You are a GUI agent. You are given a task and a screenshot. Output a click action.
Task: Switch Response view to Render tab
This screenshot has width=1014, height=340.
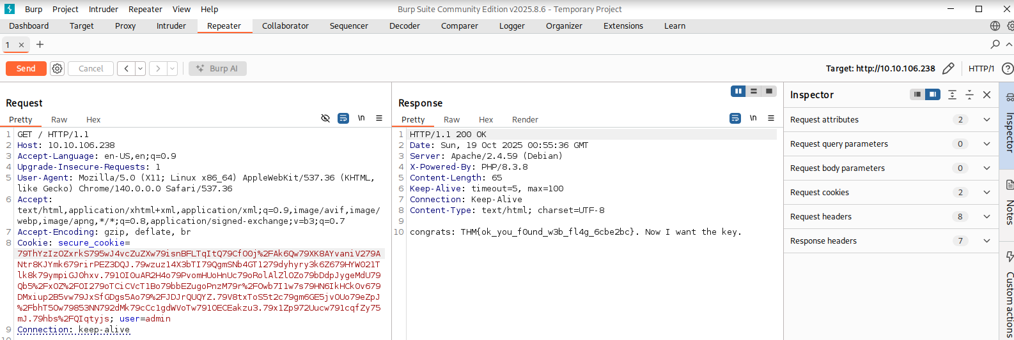525,120
